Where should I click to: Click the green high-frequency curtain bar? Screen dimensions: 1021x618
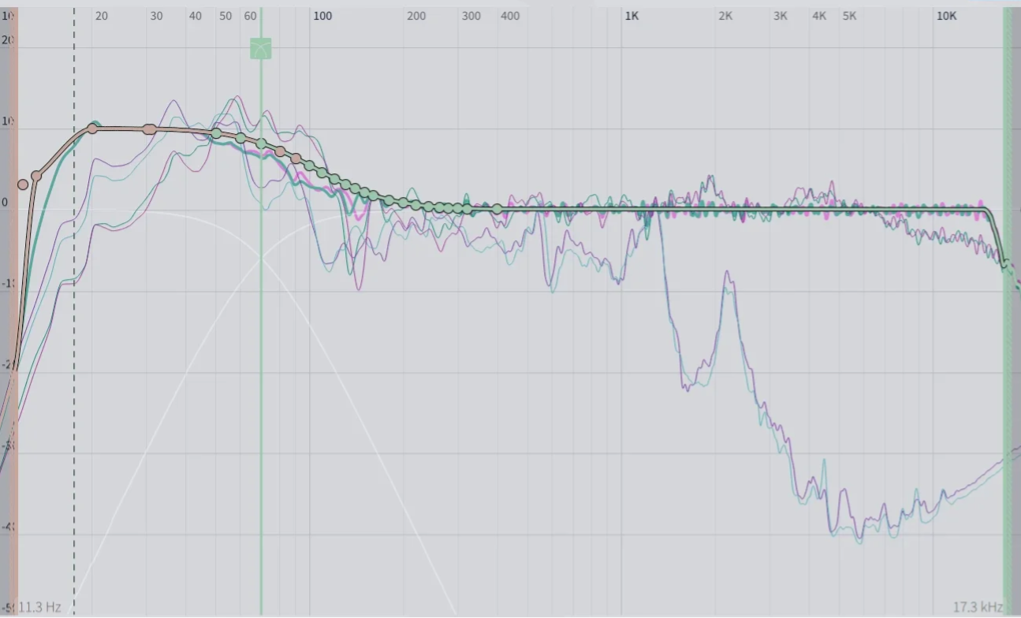click(x=1008, y=311)
